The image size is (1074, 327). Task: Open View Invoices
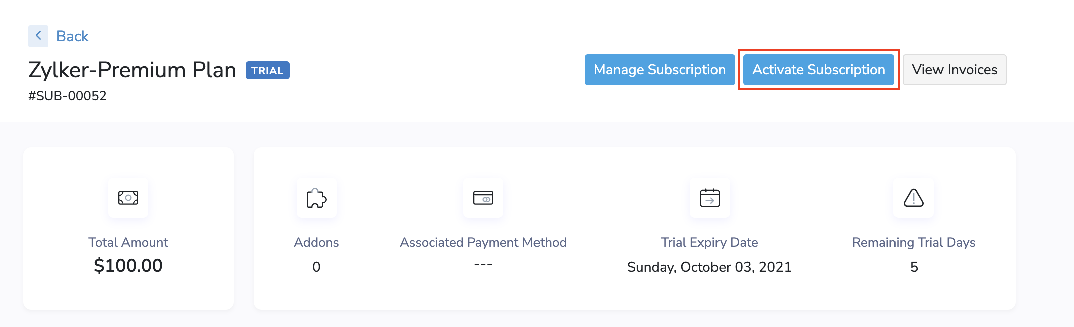tap(954, 70)
